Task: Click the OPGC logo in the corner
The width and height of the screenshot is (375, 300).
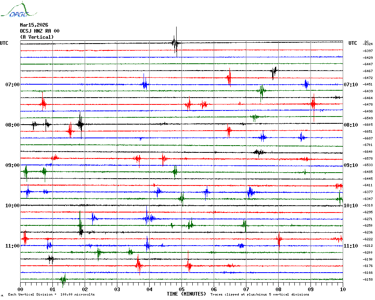Action: point(15,11)
